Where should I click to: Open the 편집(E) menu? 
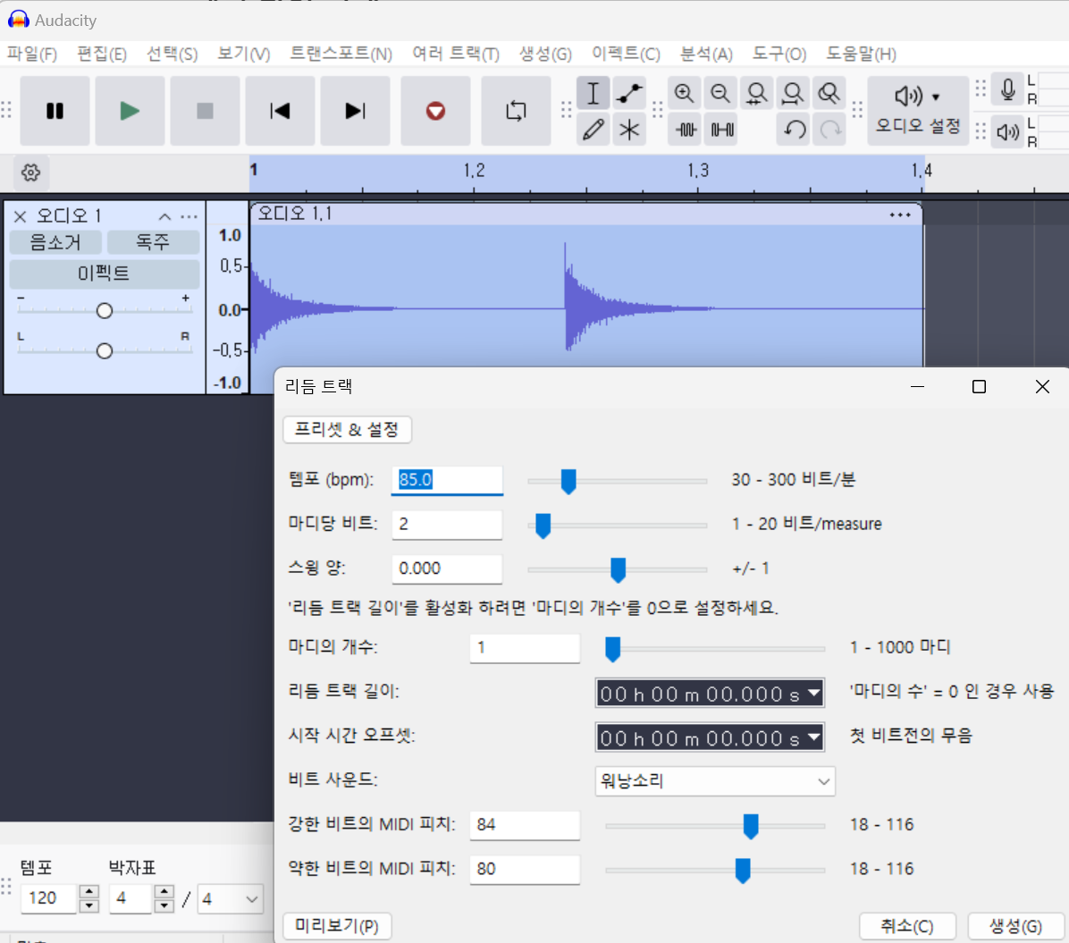(102, 54)
